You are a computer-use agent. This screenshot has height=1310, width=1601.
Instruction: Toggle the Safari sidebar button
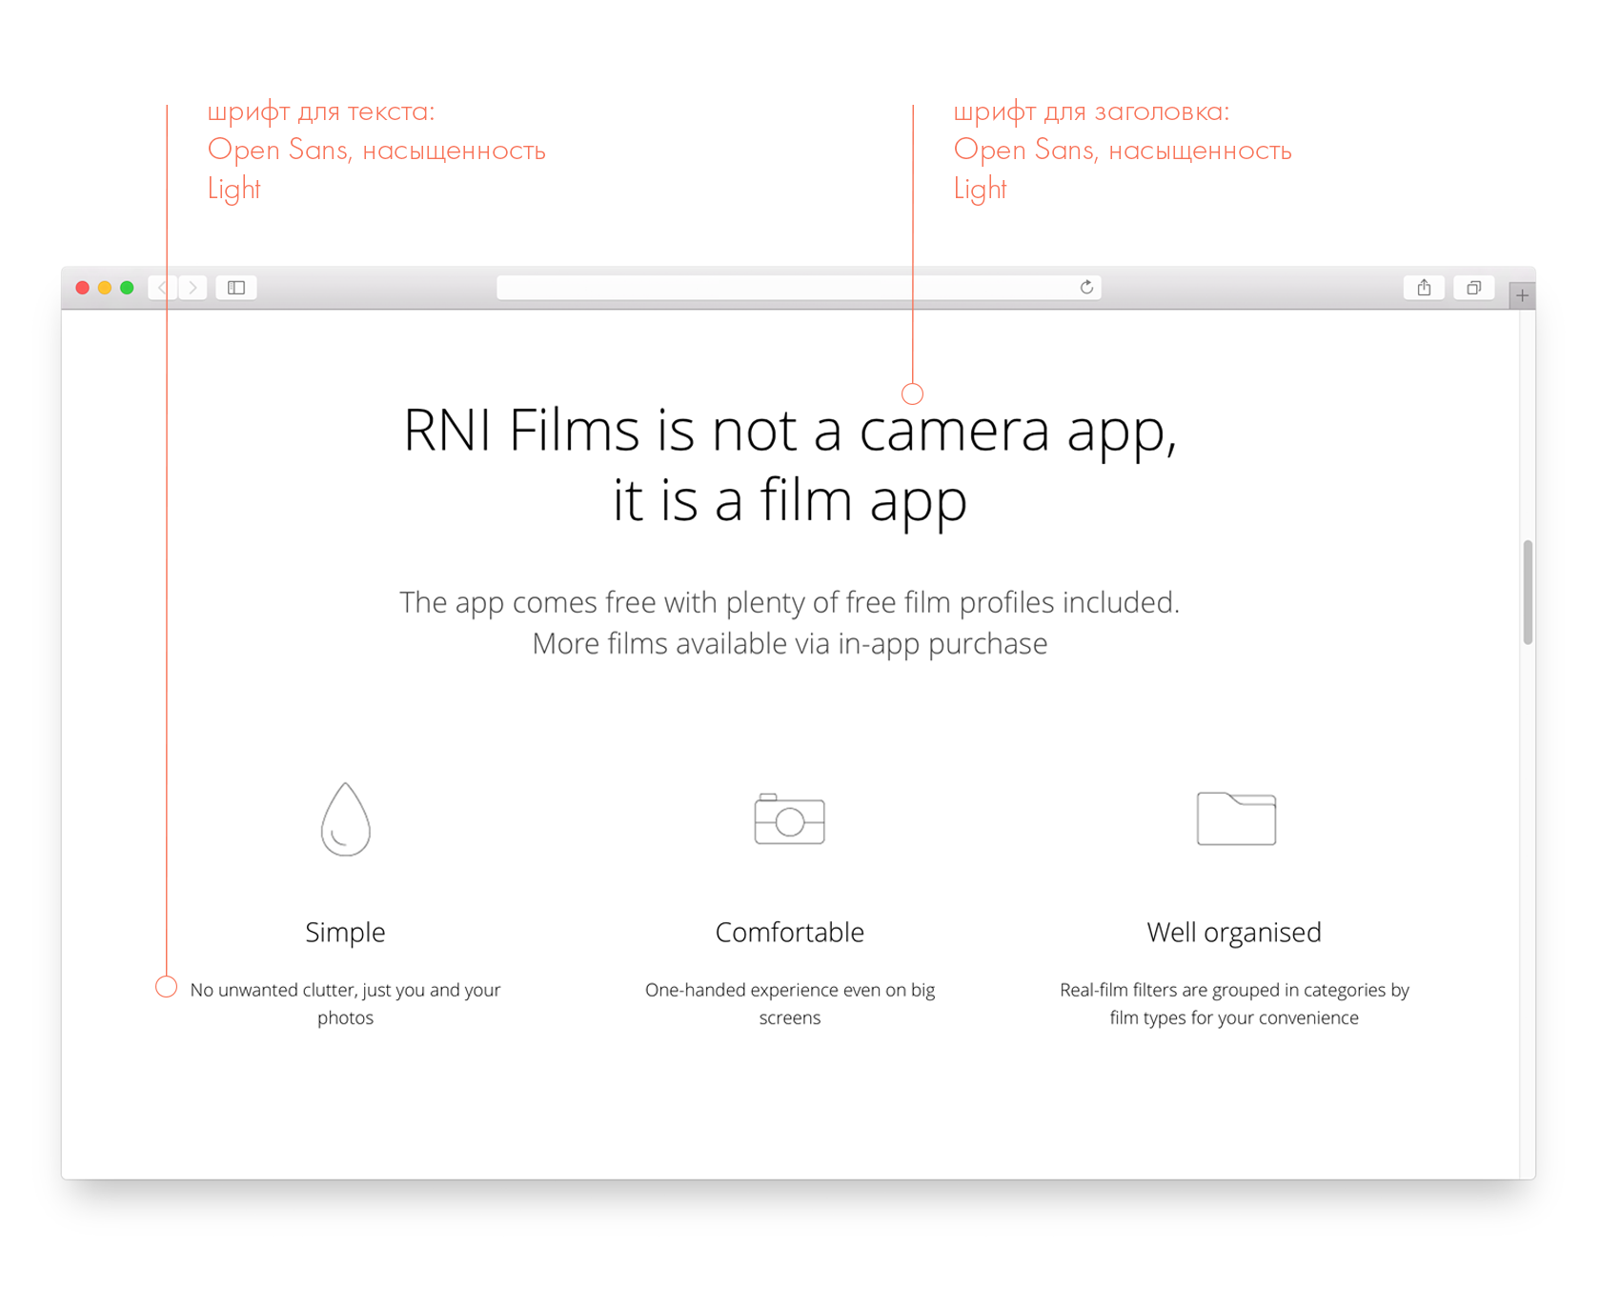pos(236,288)
